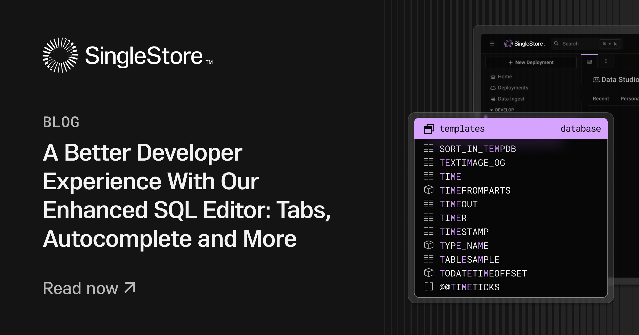Open the hamburger menu in the app window

tap(492, 44)
